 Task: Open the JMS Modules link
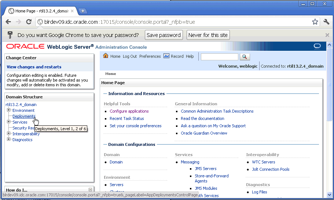pyautogui.click(x=206, y=188)
